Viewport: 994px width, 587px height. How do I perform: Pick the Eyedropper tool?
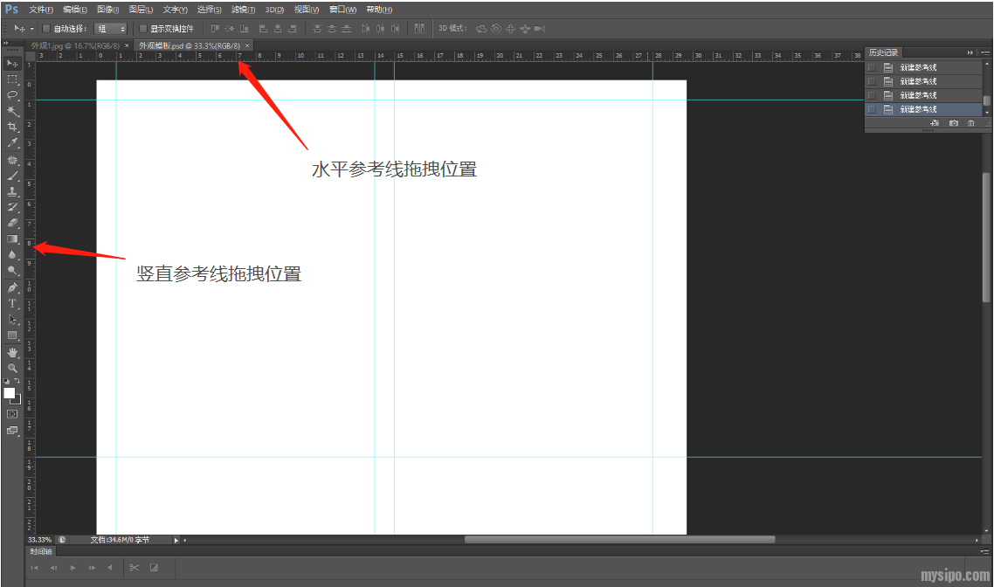(12, 143)
